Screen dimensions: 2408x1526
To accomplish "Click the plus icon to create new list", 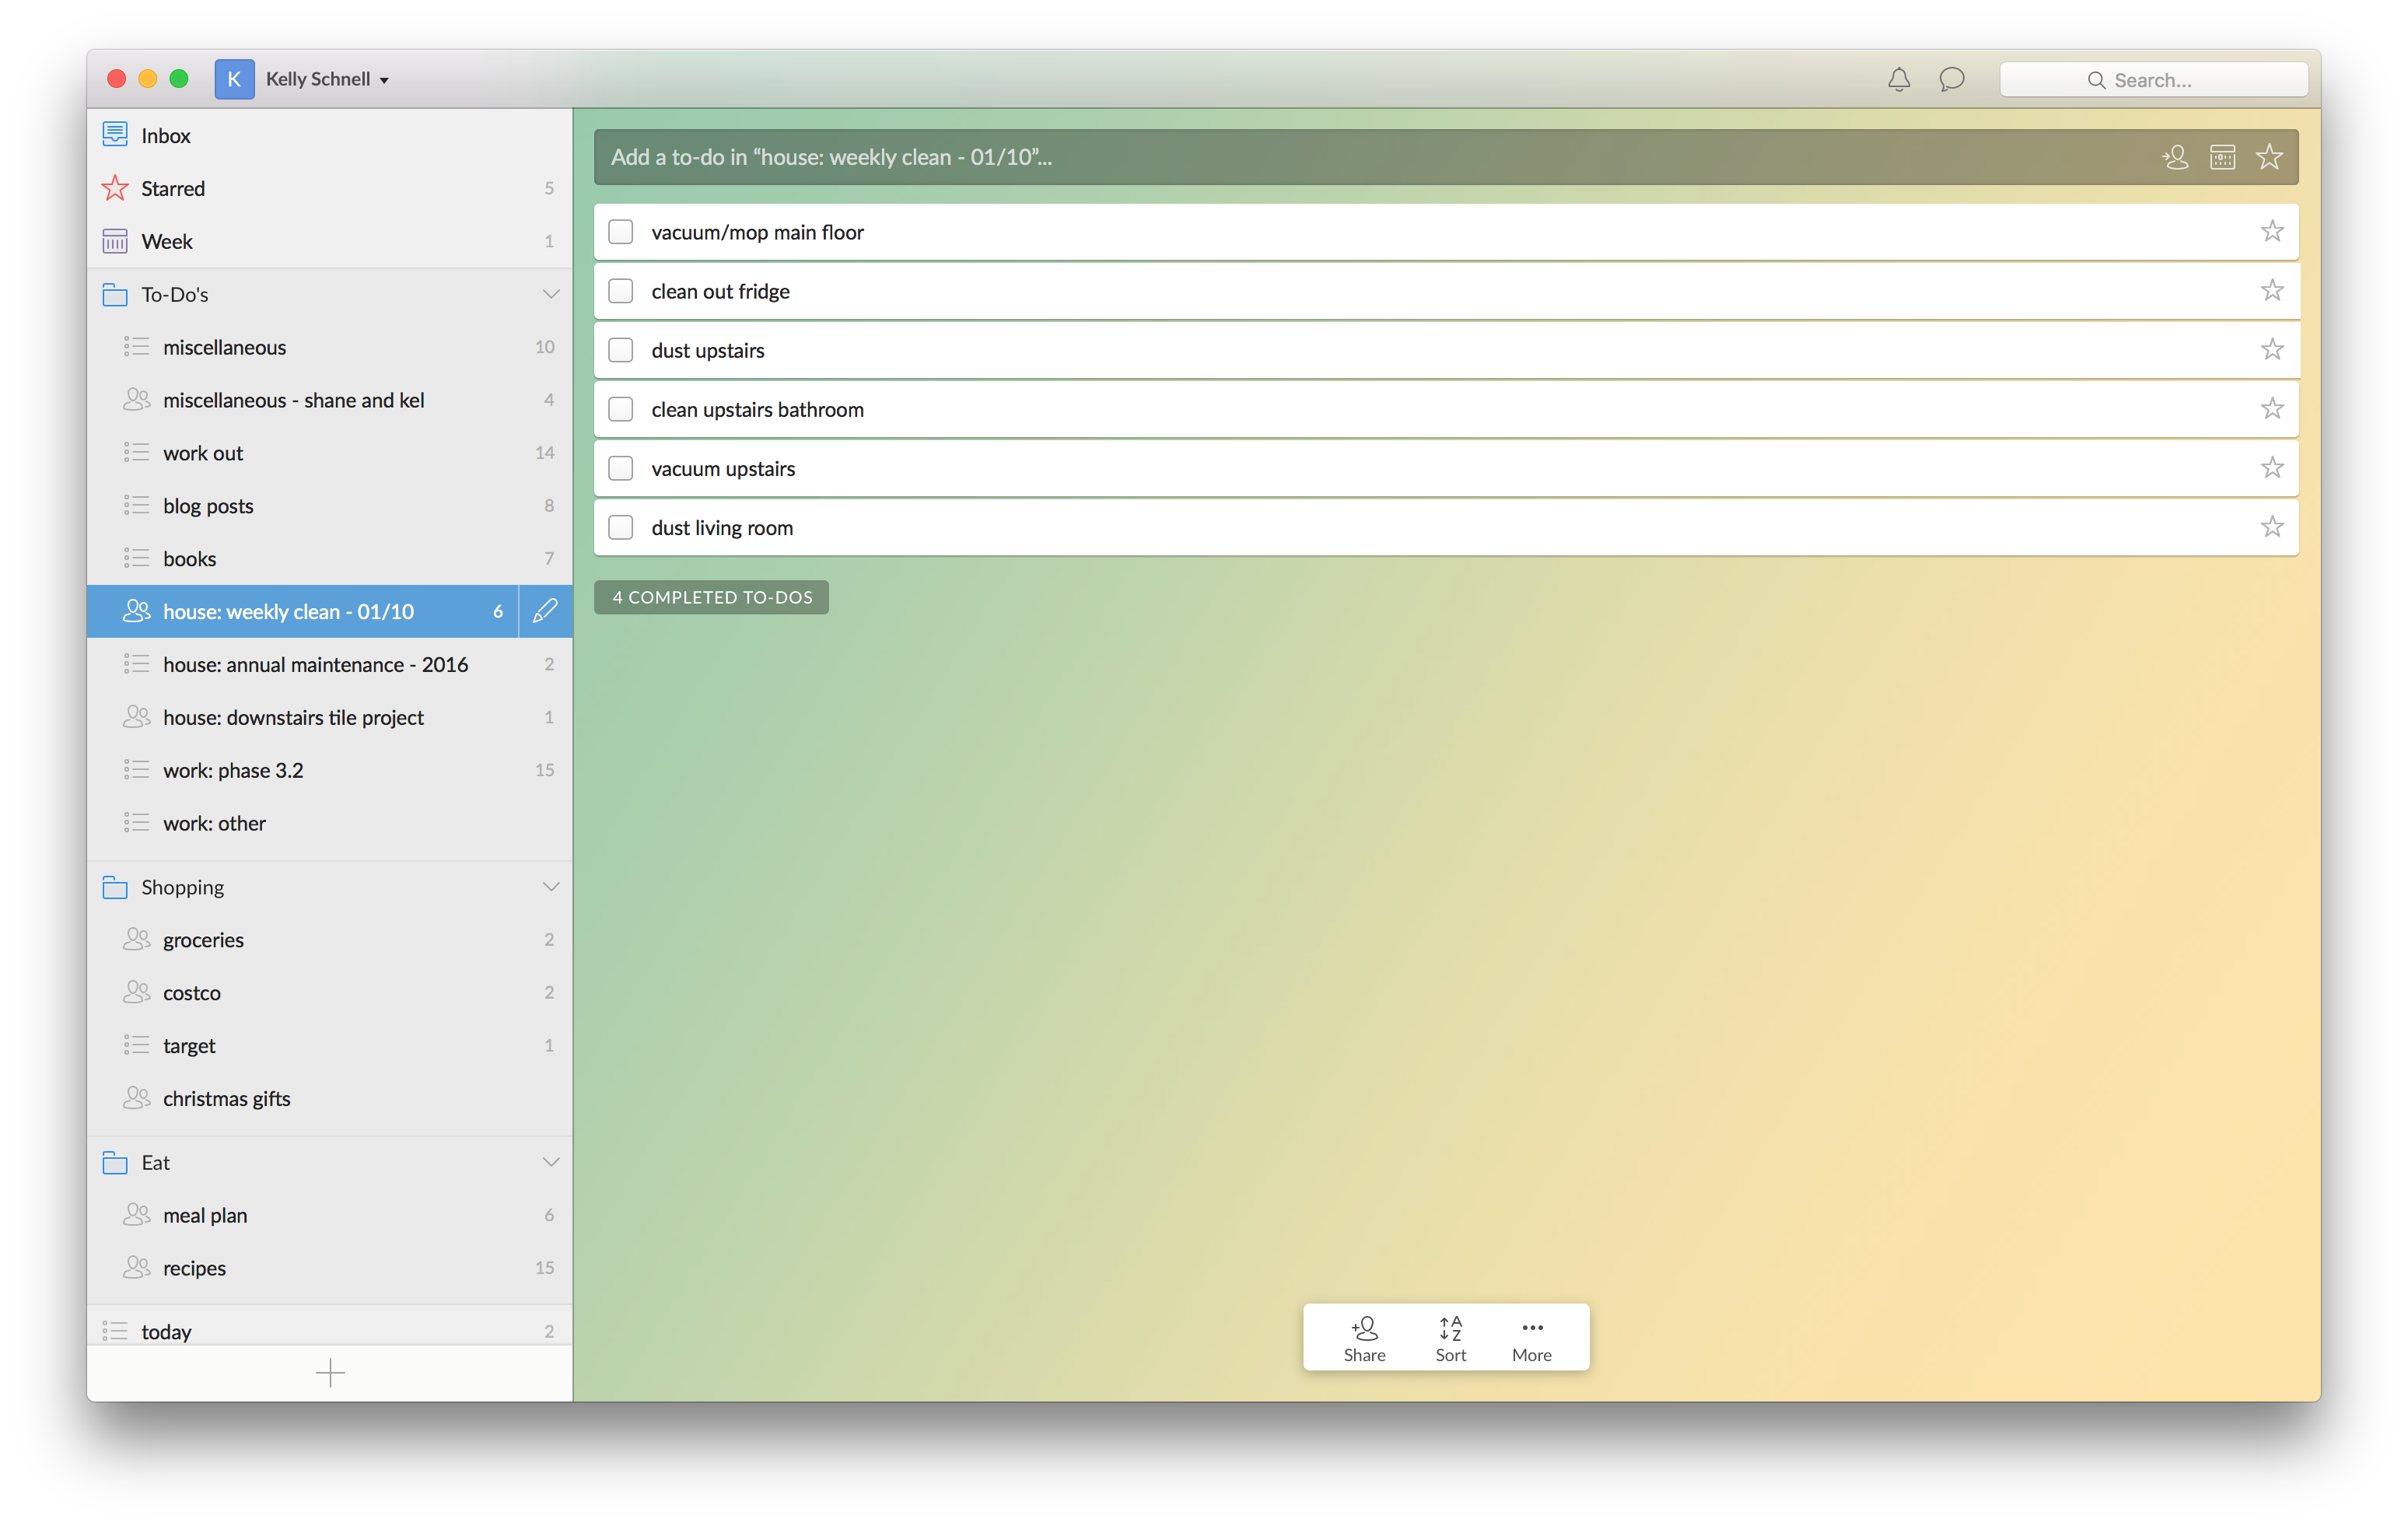I will point(330,1373).
